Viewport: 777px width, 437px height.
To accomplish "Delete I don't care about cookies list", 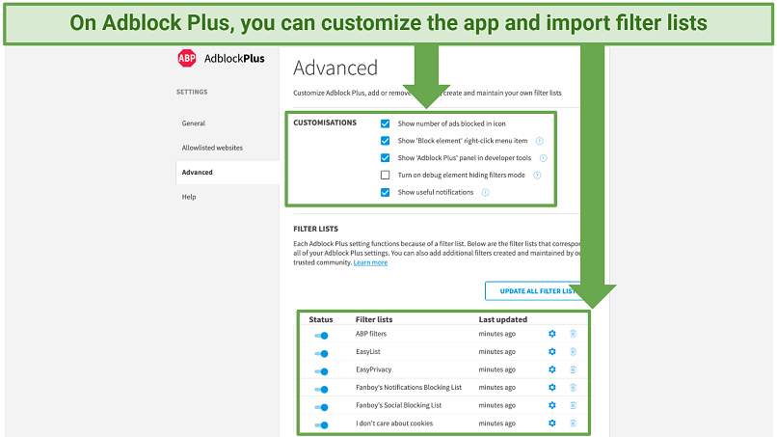I will coord(573,423).
